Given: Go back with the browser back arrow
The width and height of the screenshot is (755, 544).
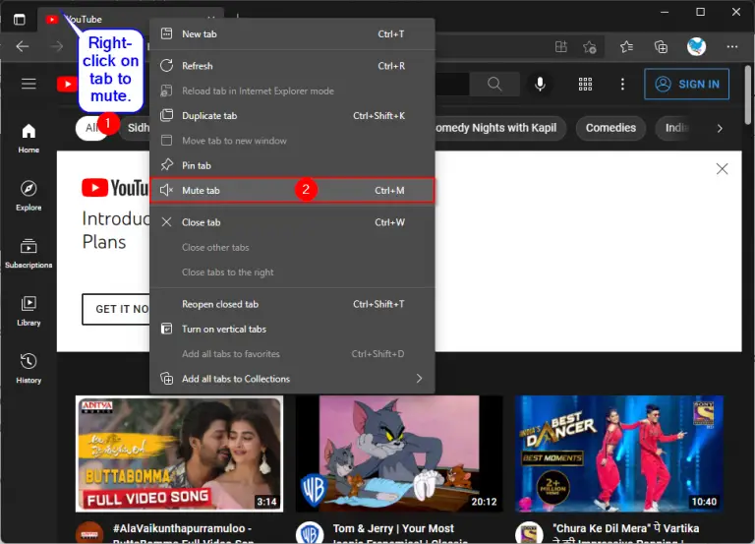Looking at the screenshot, I should pyautogui.click(x=23, y=47).
